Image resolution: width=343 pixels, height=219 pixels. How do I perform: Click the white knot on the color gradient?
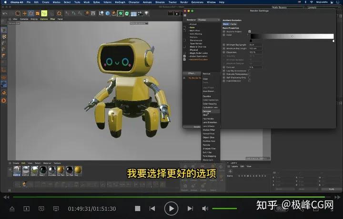[333, 40]
